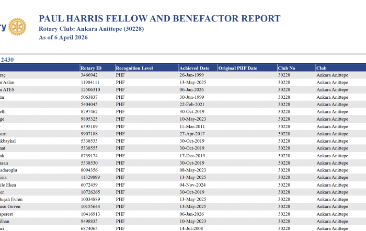Screen dimensions: 366x231
Task: Click the name cell ending 'aperest'
Action: (x=6, y=214)
